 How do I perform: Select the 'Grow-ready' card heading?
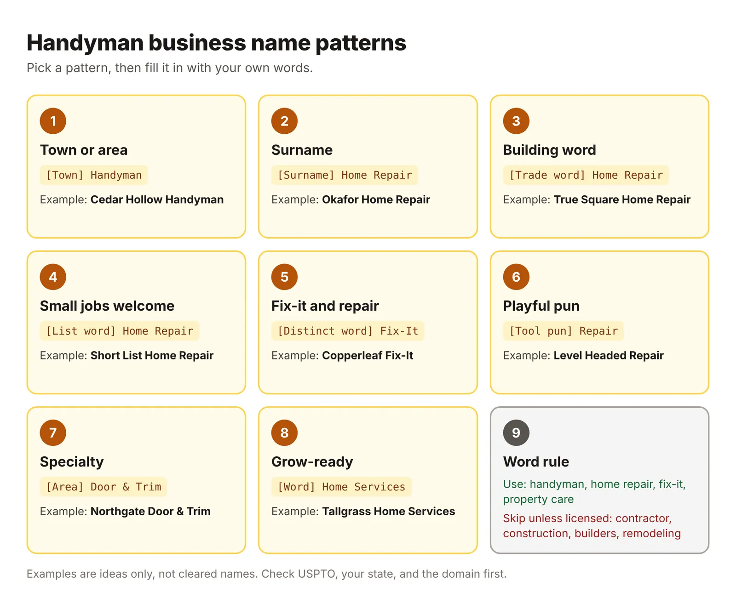point(312,461)
